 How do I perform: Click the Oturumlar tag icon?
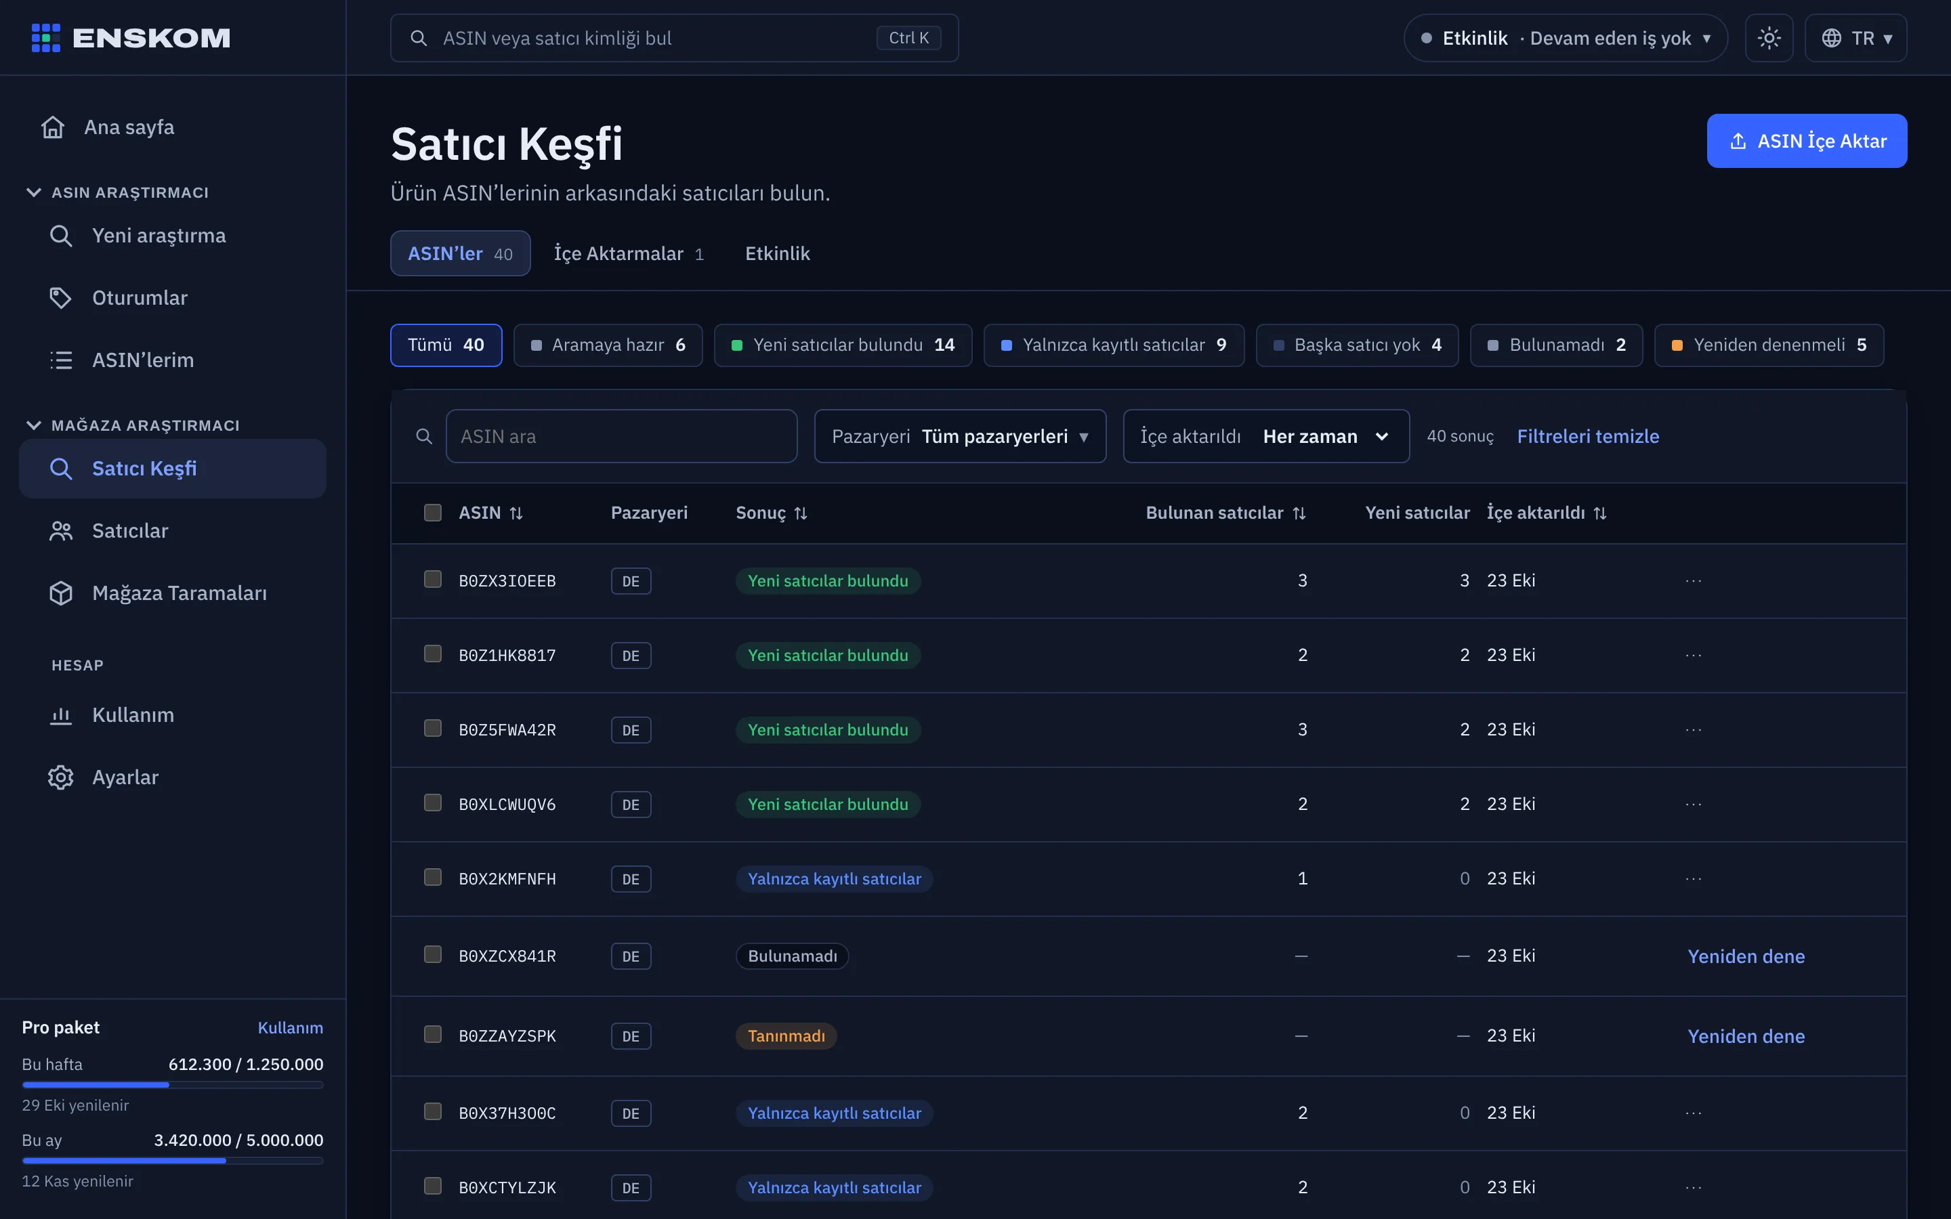[60, 297]
